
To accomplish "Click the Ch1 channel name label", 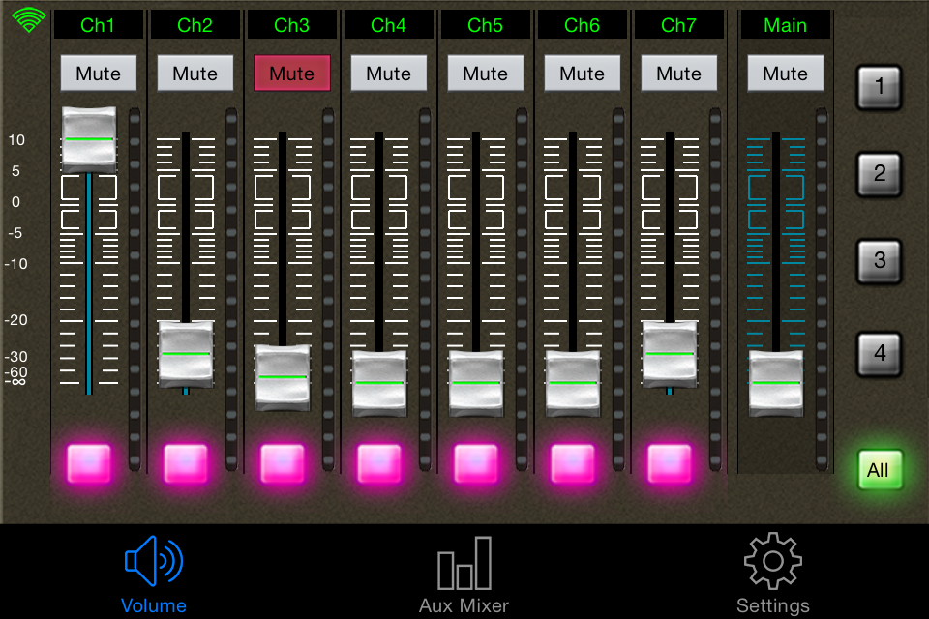I will (99, 25).
